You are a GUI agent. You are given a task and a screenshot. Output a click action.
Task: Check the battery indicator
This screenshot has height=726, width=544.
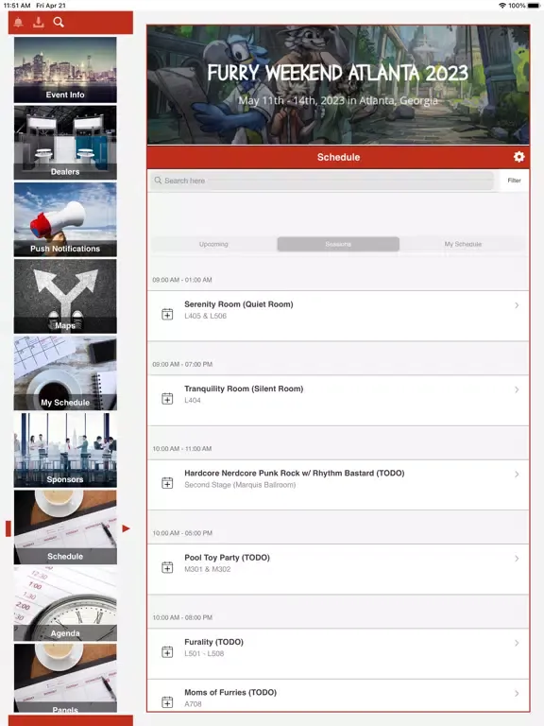tap(535, 6)
